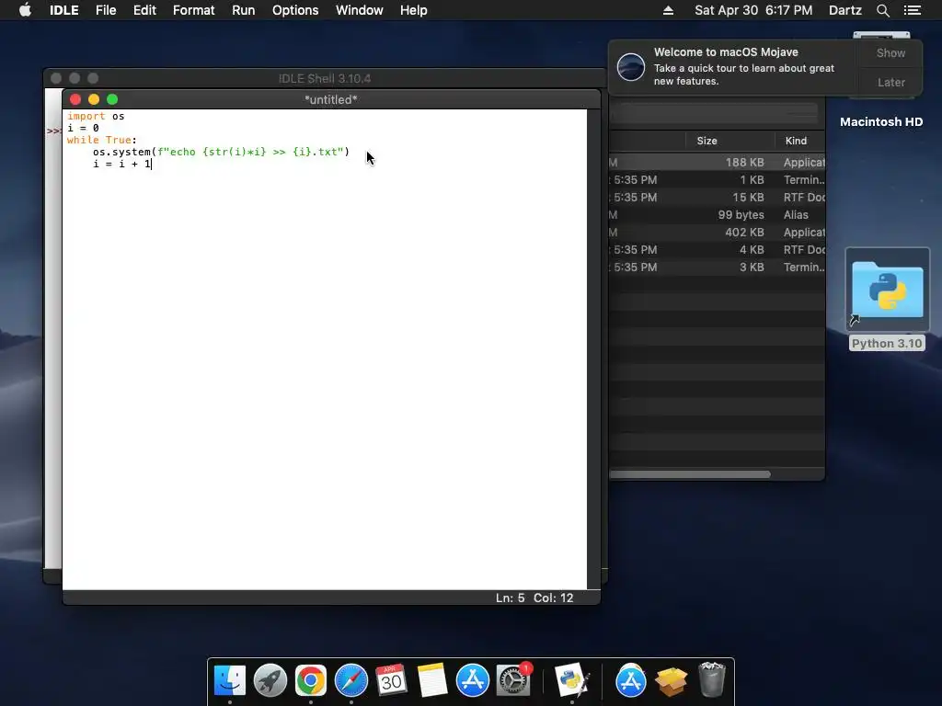Click the Kind column header in Finder
This screenshot has height=706, width=942.
[796, 141]
